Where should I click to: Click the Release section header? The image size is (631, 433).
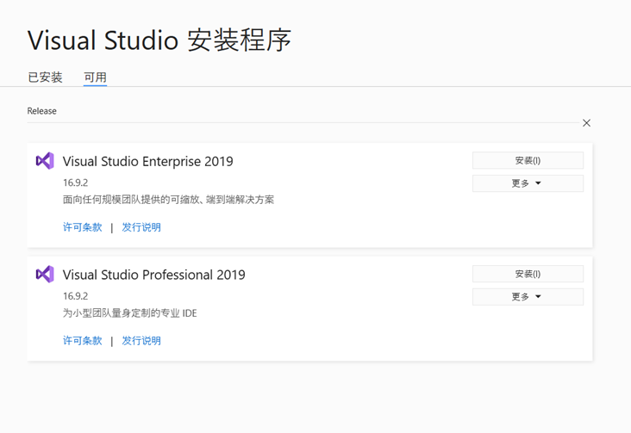click(41, 111)
